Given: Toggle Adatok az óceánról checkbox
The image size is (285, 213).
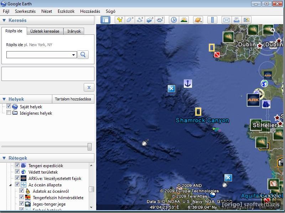Looking at the screenshot, I should click(21, 191).
